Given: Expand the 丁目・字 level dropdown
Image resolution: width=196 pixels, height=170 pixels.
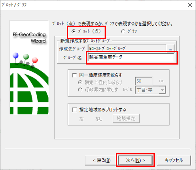Looking at the screenshot, I should click(x=162, y=90).
